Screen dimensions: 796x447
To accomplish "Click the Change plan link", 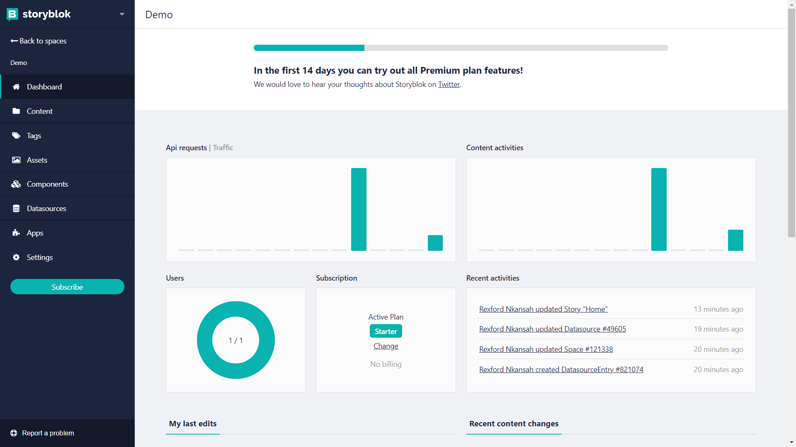I will coord(386,346).
